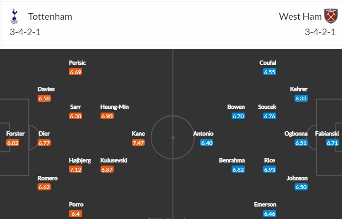
Task: Select Romero's 6.62 rating badge
Action: [44, 187]
